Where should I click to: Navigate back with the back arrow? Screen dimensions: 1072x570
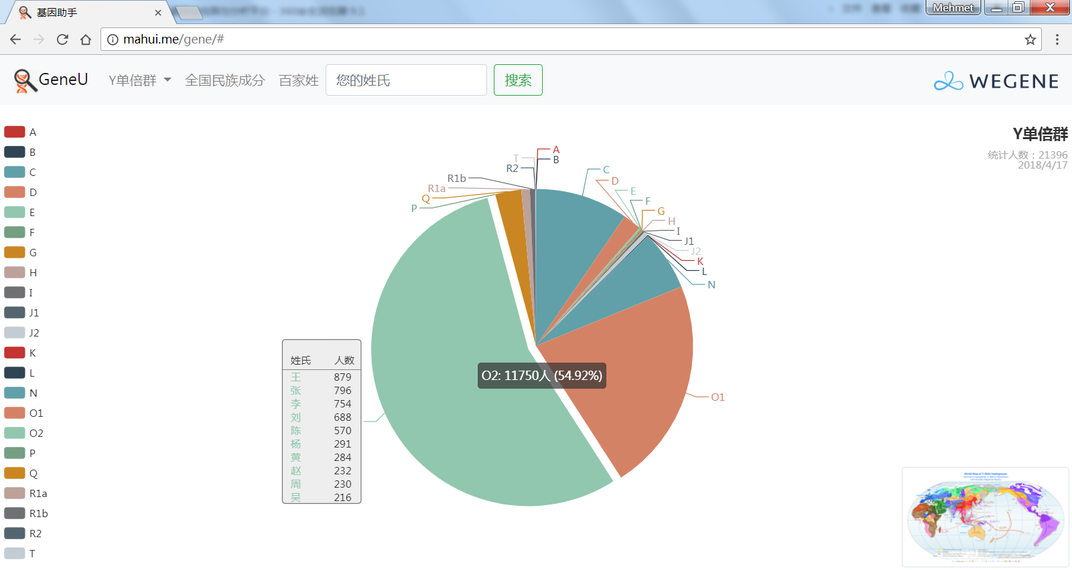pyautogui.click(x=15, y=39)
